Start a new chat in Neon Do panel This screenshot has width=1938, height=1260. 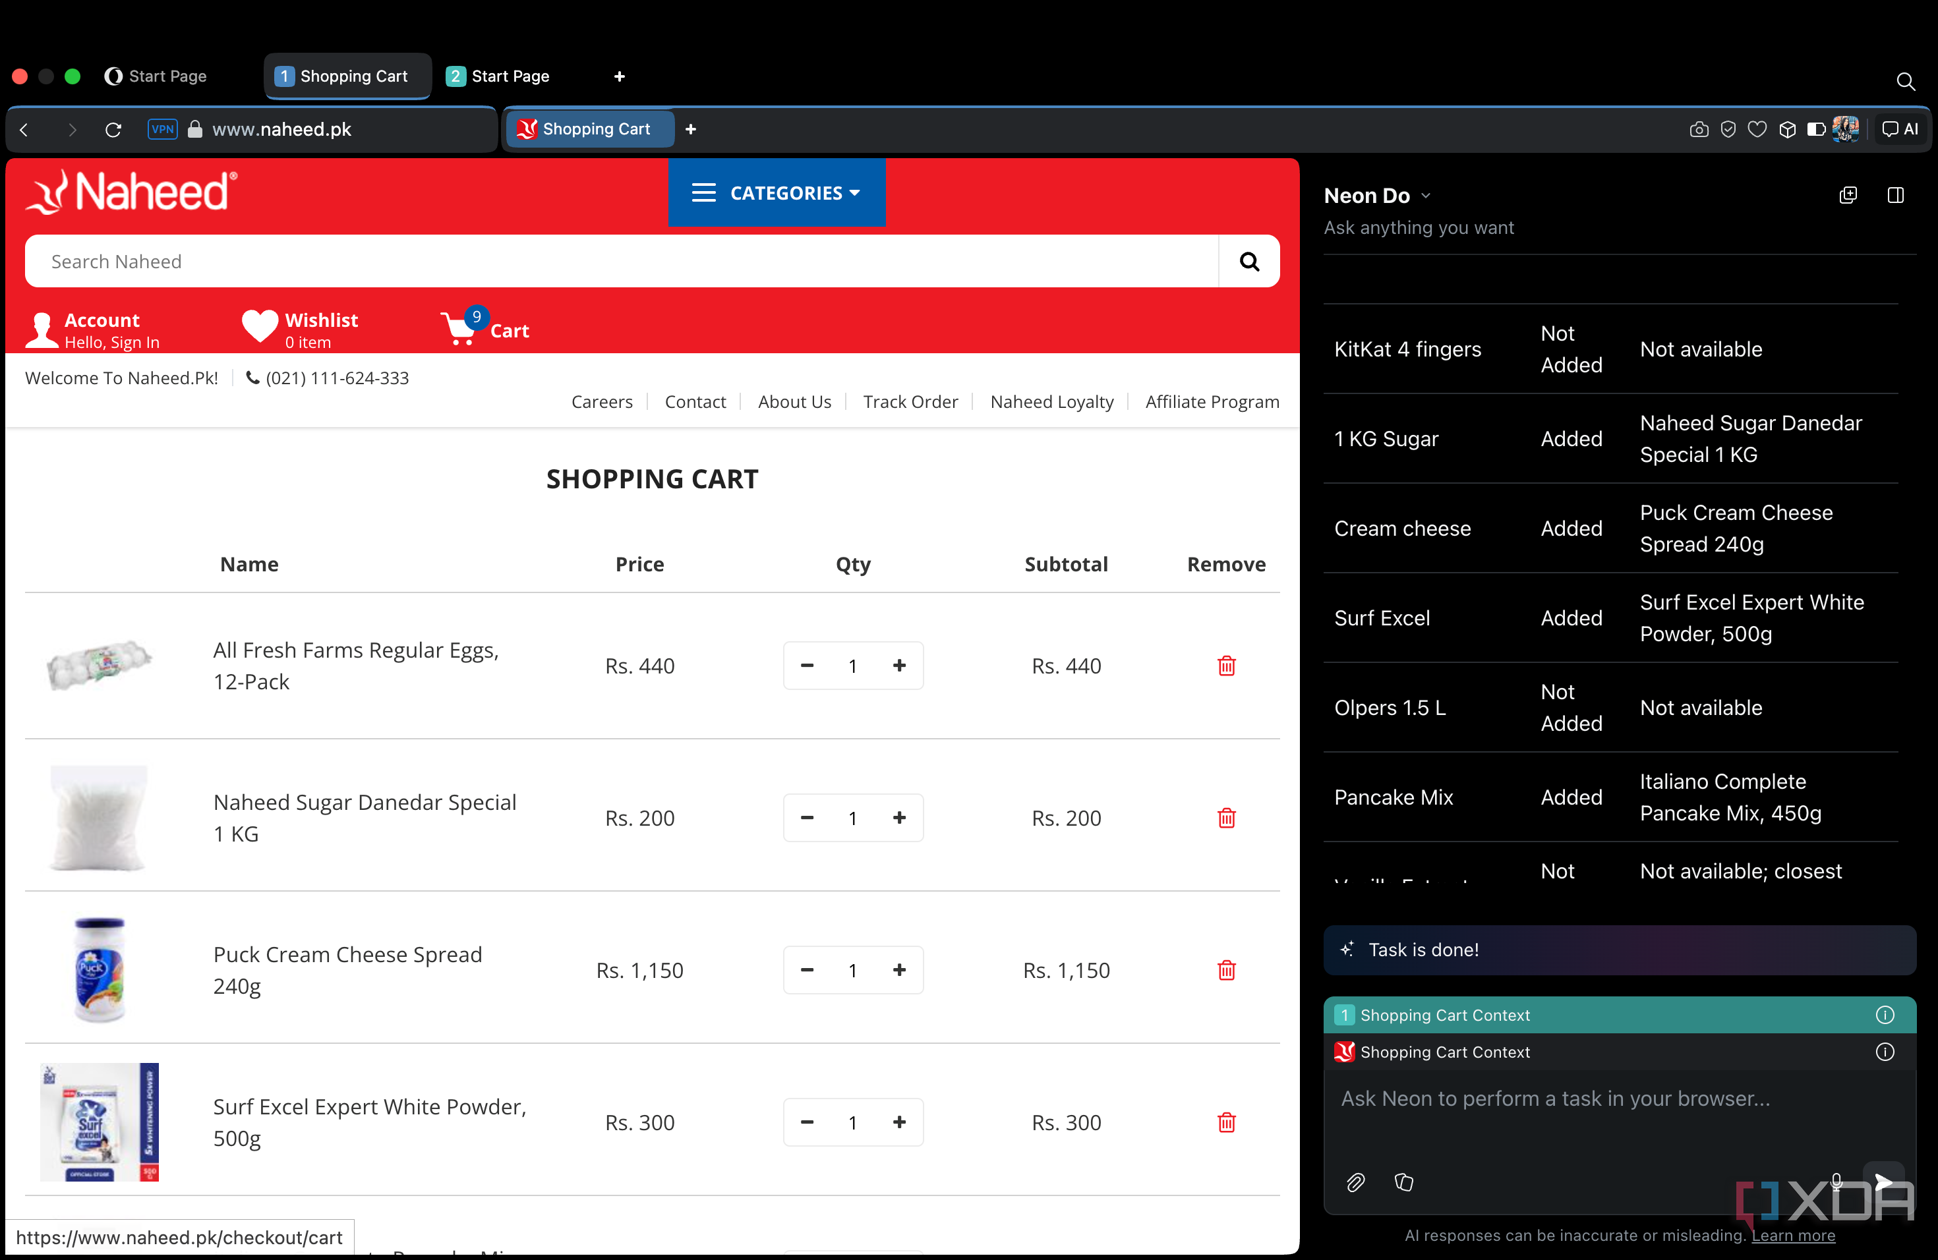pos(1848,195)
